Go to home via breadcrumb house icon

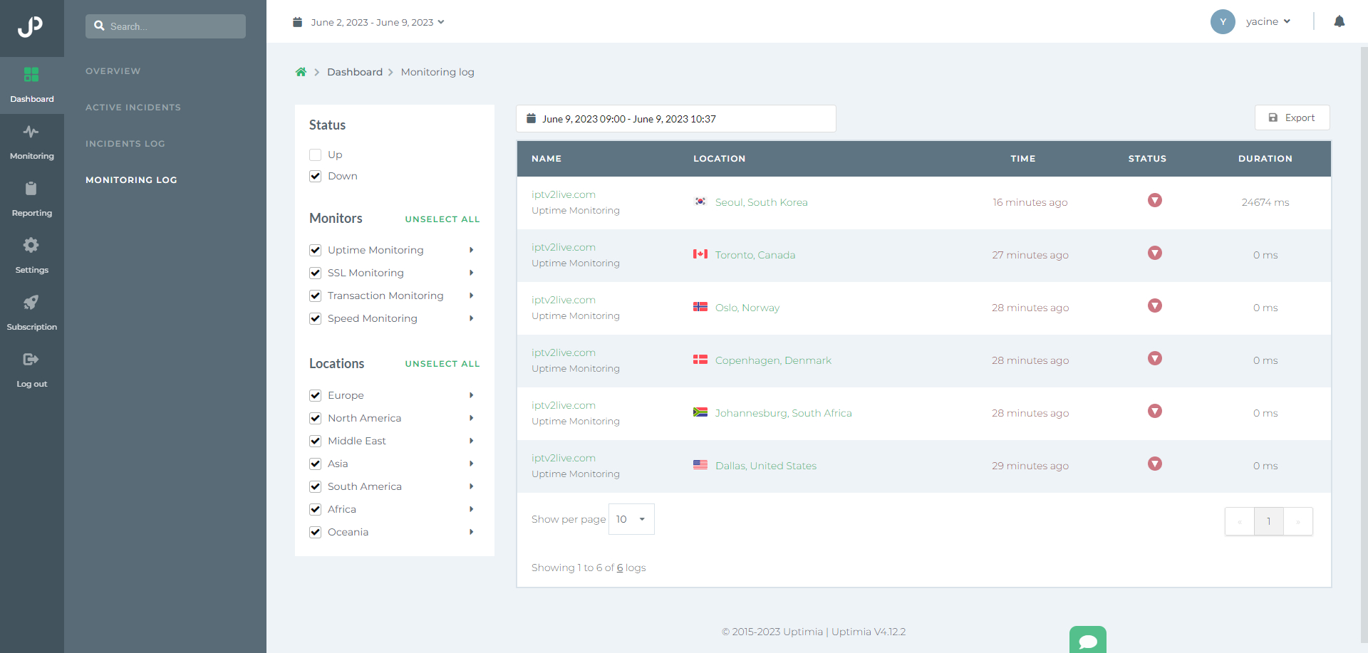point(301,72)
